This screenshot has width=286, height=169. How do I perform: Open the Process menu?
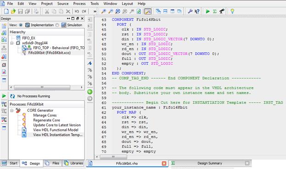79,4
